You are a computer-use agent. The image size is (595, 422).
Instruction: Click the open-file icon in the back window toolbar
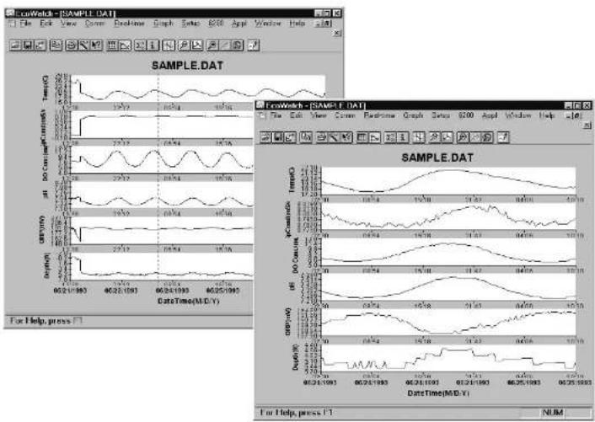click(15, 45)
